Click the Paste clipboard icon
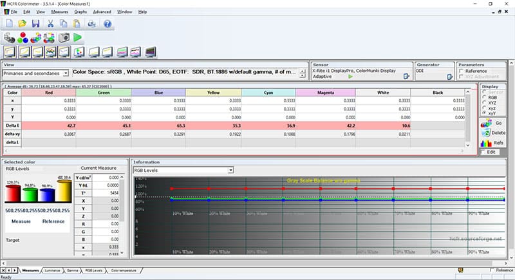Screen dimensions: 515x280 (77, 24)
